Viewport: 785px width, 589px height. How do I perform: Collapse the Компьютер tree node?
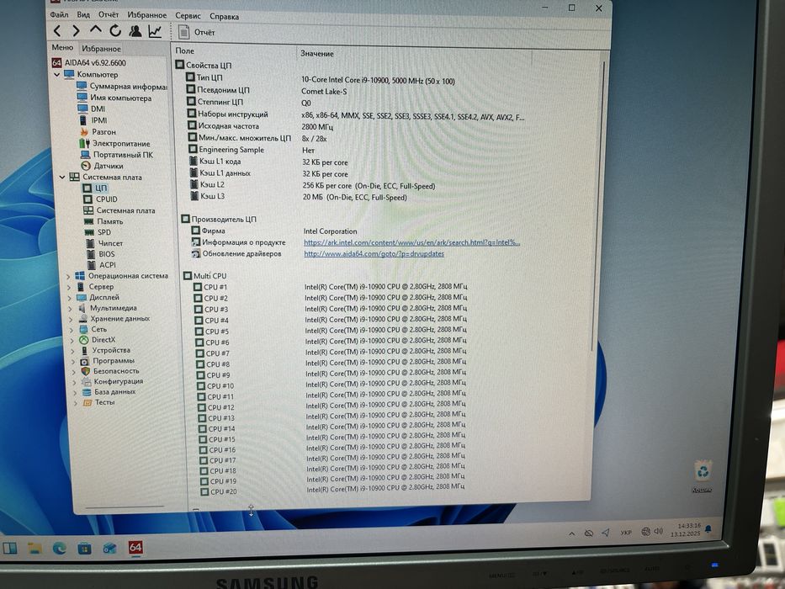point(57,75)
